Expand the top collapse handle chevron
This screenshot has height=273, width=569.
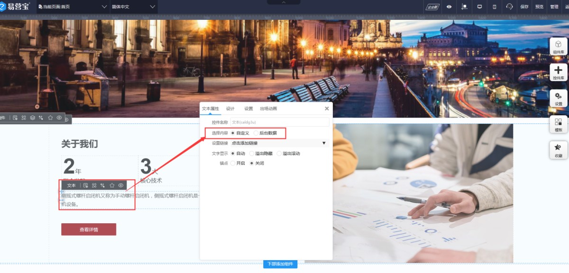tap(284, 2)
